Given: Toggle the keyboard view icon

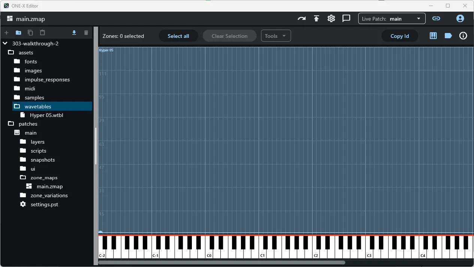Looking at the screenshot, I should coord(433,36).
